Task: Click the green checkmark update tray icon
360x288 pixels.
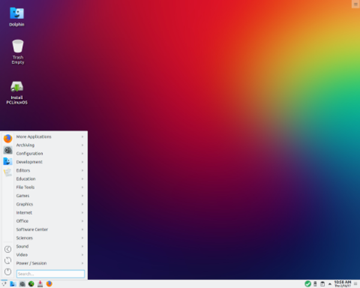Action: (308, 284)
